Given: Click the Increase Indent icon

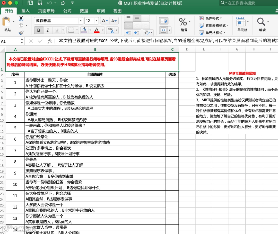Looking at the screenshot, I should [137, 33].
